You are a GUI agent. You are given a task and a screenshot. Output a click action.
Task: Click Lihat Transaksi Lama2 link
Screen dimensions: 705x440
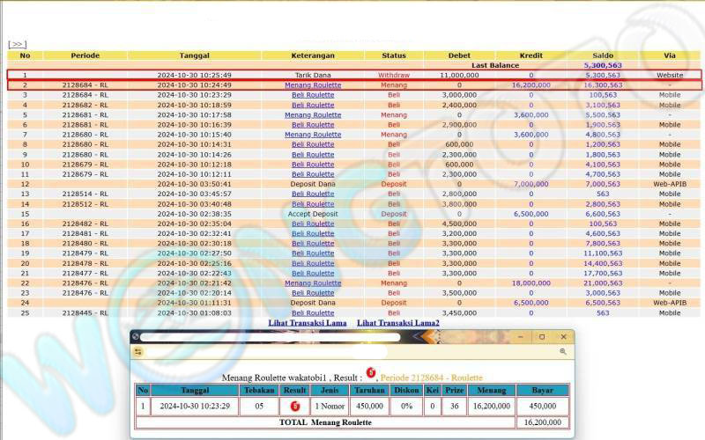pos(397,324)
